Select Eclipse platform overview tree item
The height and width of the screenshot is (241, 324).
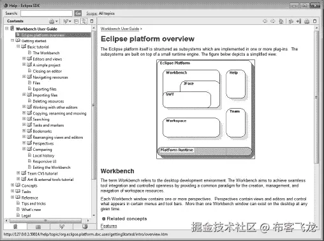click(53, 35)
